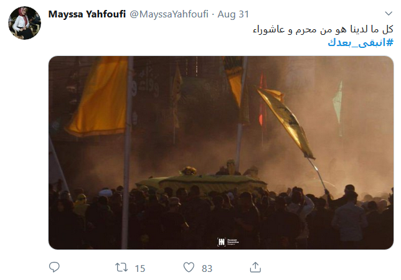Click the retweet count showing 15
Screen dimensions: 401x280
coord(140,269)
